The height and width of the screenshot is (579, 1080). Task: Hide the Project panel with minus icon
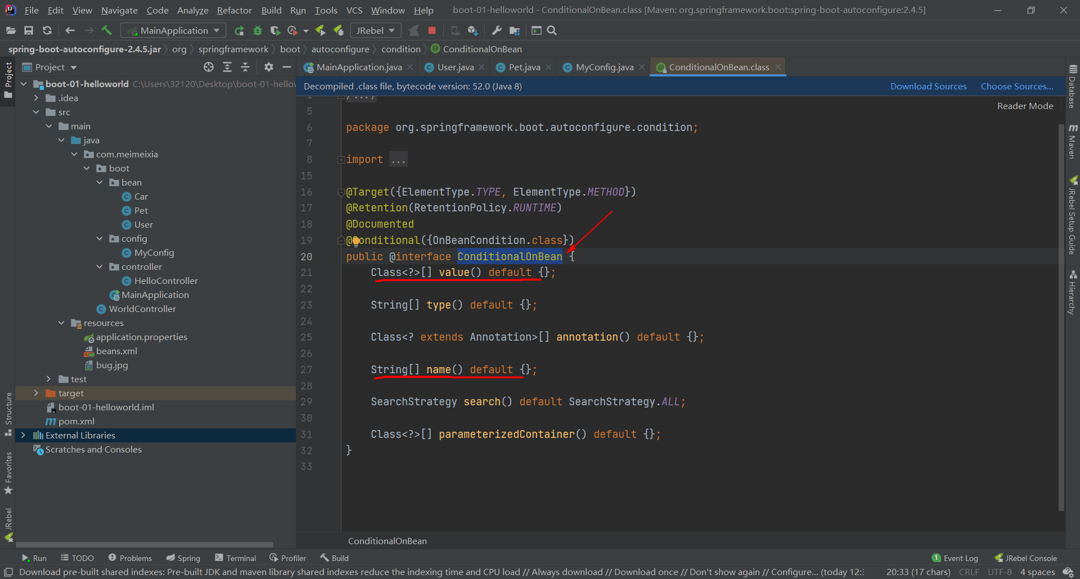(287, 67)
